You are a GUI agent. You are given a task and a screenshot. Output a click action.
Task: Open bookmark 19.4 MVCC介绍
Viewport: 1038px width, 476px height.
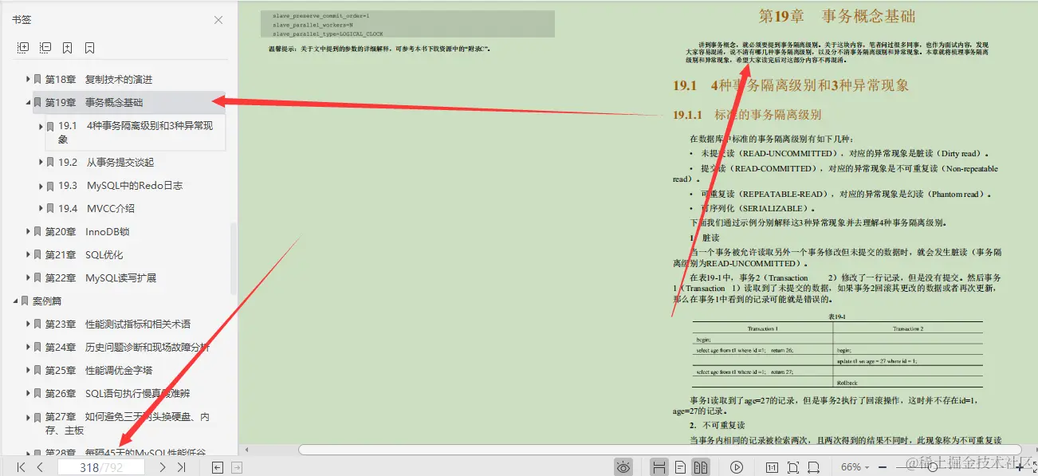(96, 208)
